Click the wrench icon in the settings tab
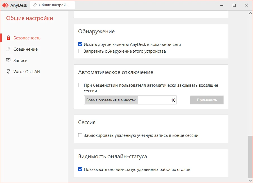Image resolution: width=253 pixels, height=183 pixels. pos(35,5)
